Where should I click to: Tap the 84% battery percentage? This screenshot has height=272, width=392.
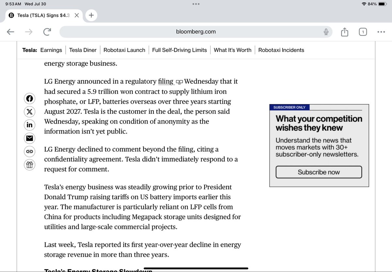point(372,4)
